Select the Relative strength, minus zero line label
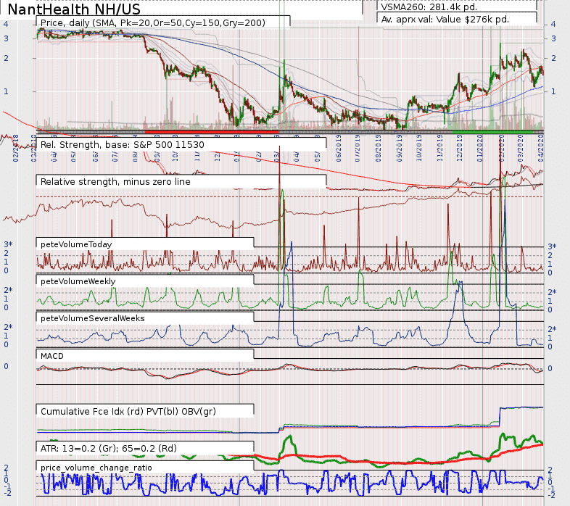The height and width of the screenshot is (506, 570). [115, 182]
